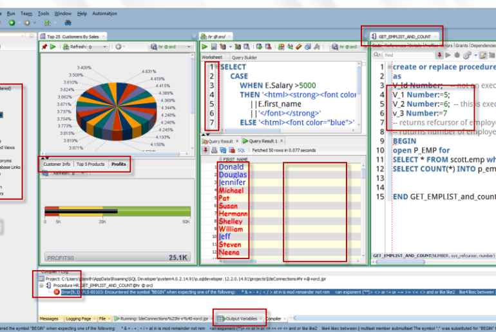Switch to the Query Builder tab
The width and height of the screenshot is (496, 332).
(x=244, y=57)
